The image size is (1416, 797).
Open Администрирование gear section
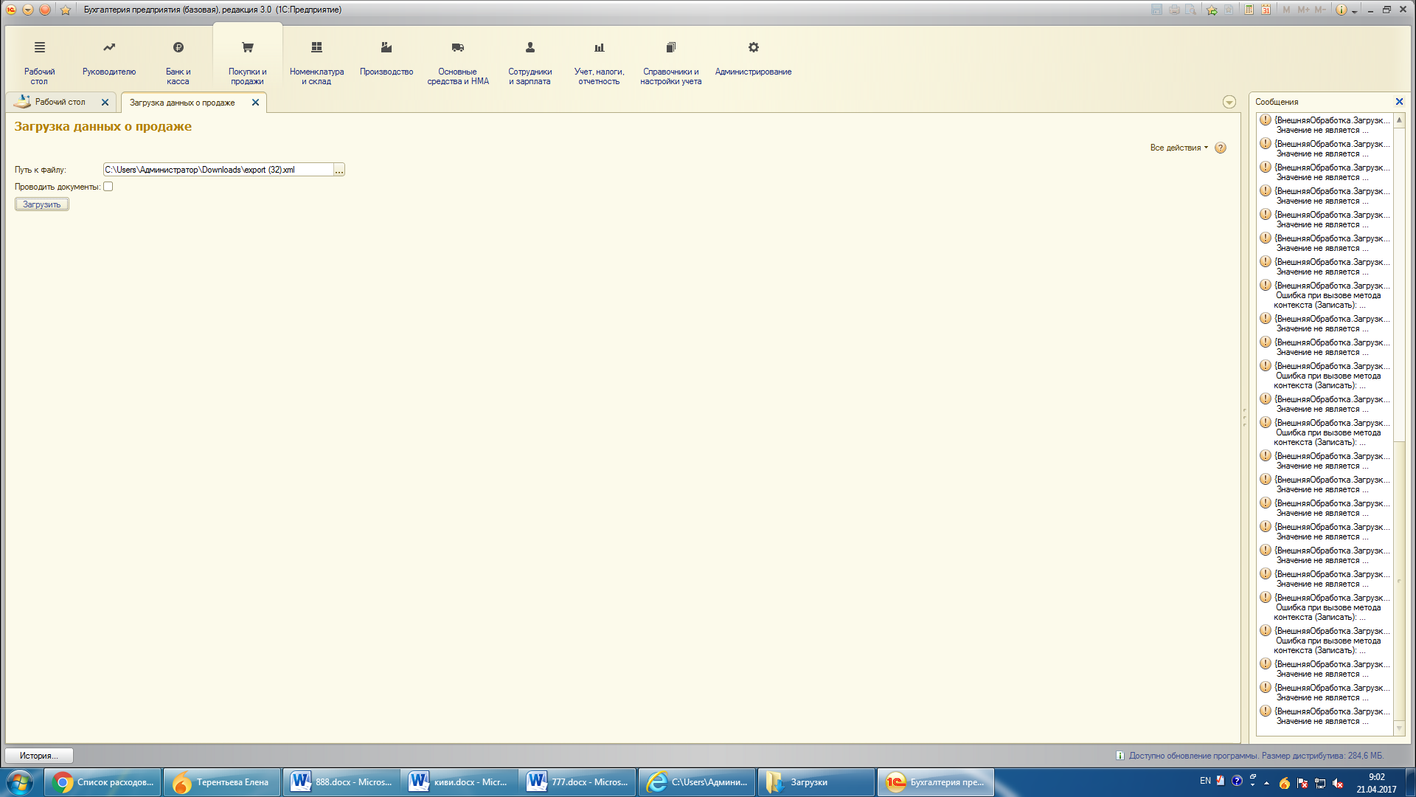coord(753,58)
